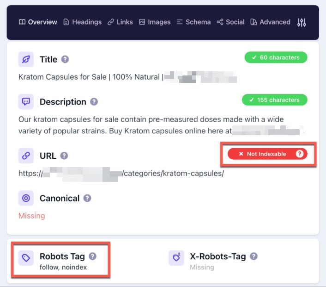Click the Description speech bubble icon
Screen dimensions: 326x287
(x=26, y=102)
